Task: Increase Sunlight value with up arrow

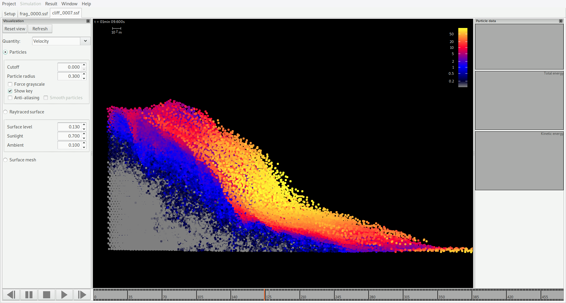Action: pyautogui.click(x=84, y=134)
